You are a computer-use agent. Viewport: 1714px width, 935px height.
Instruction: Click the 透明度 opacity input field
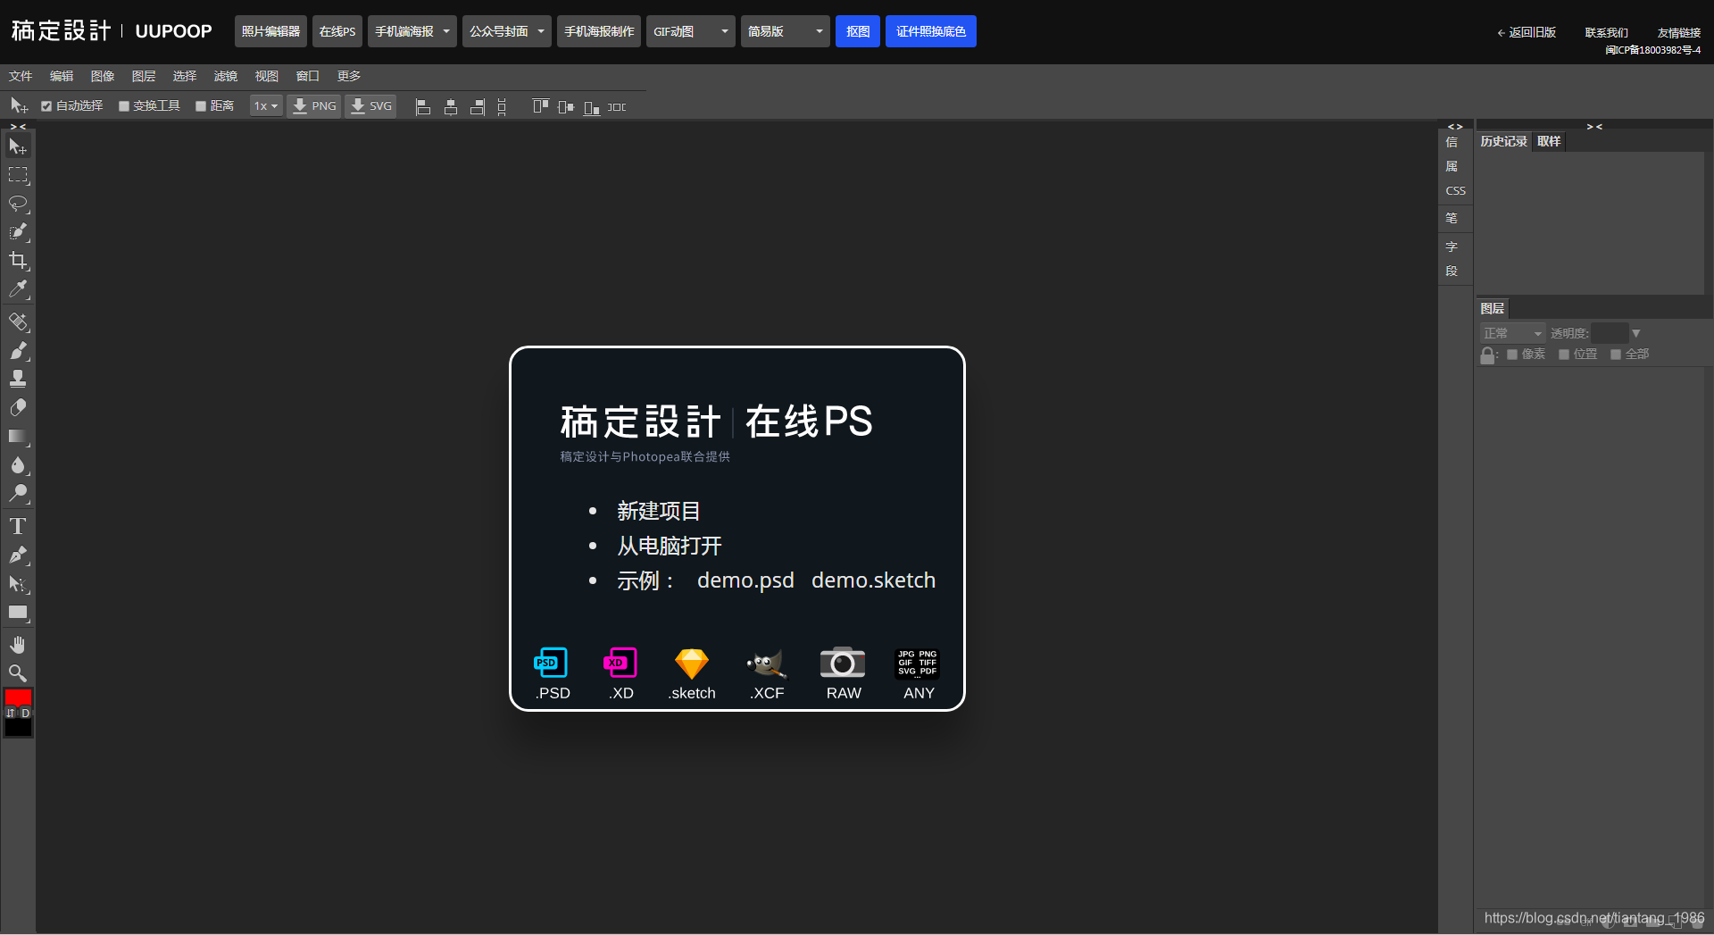click(1610, 333)
